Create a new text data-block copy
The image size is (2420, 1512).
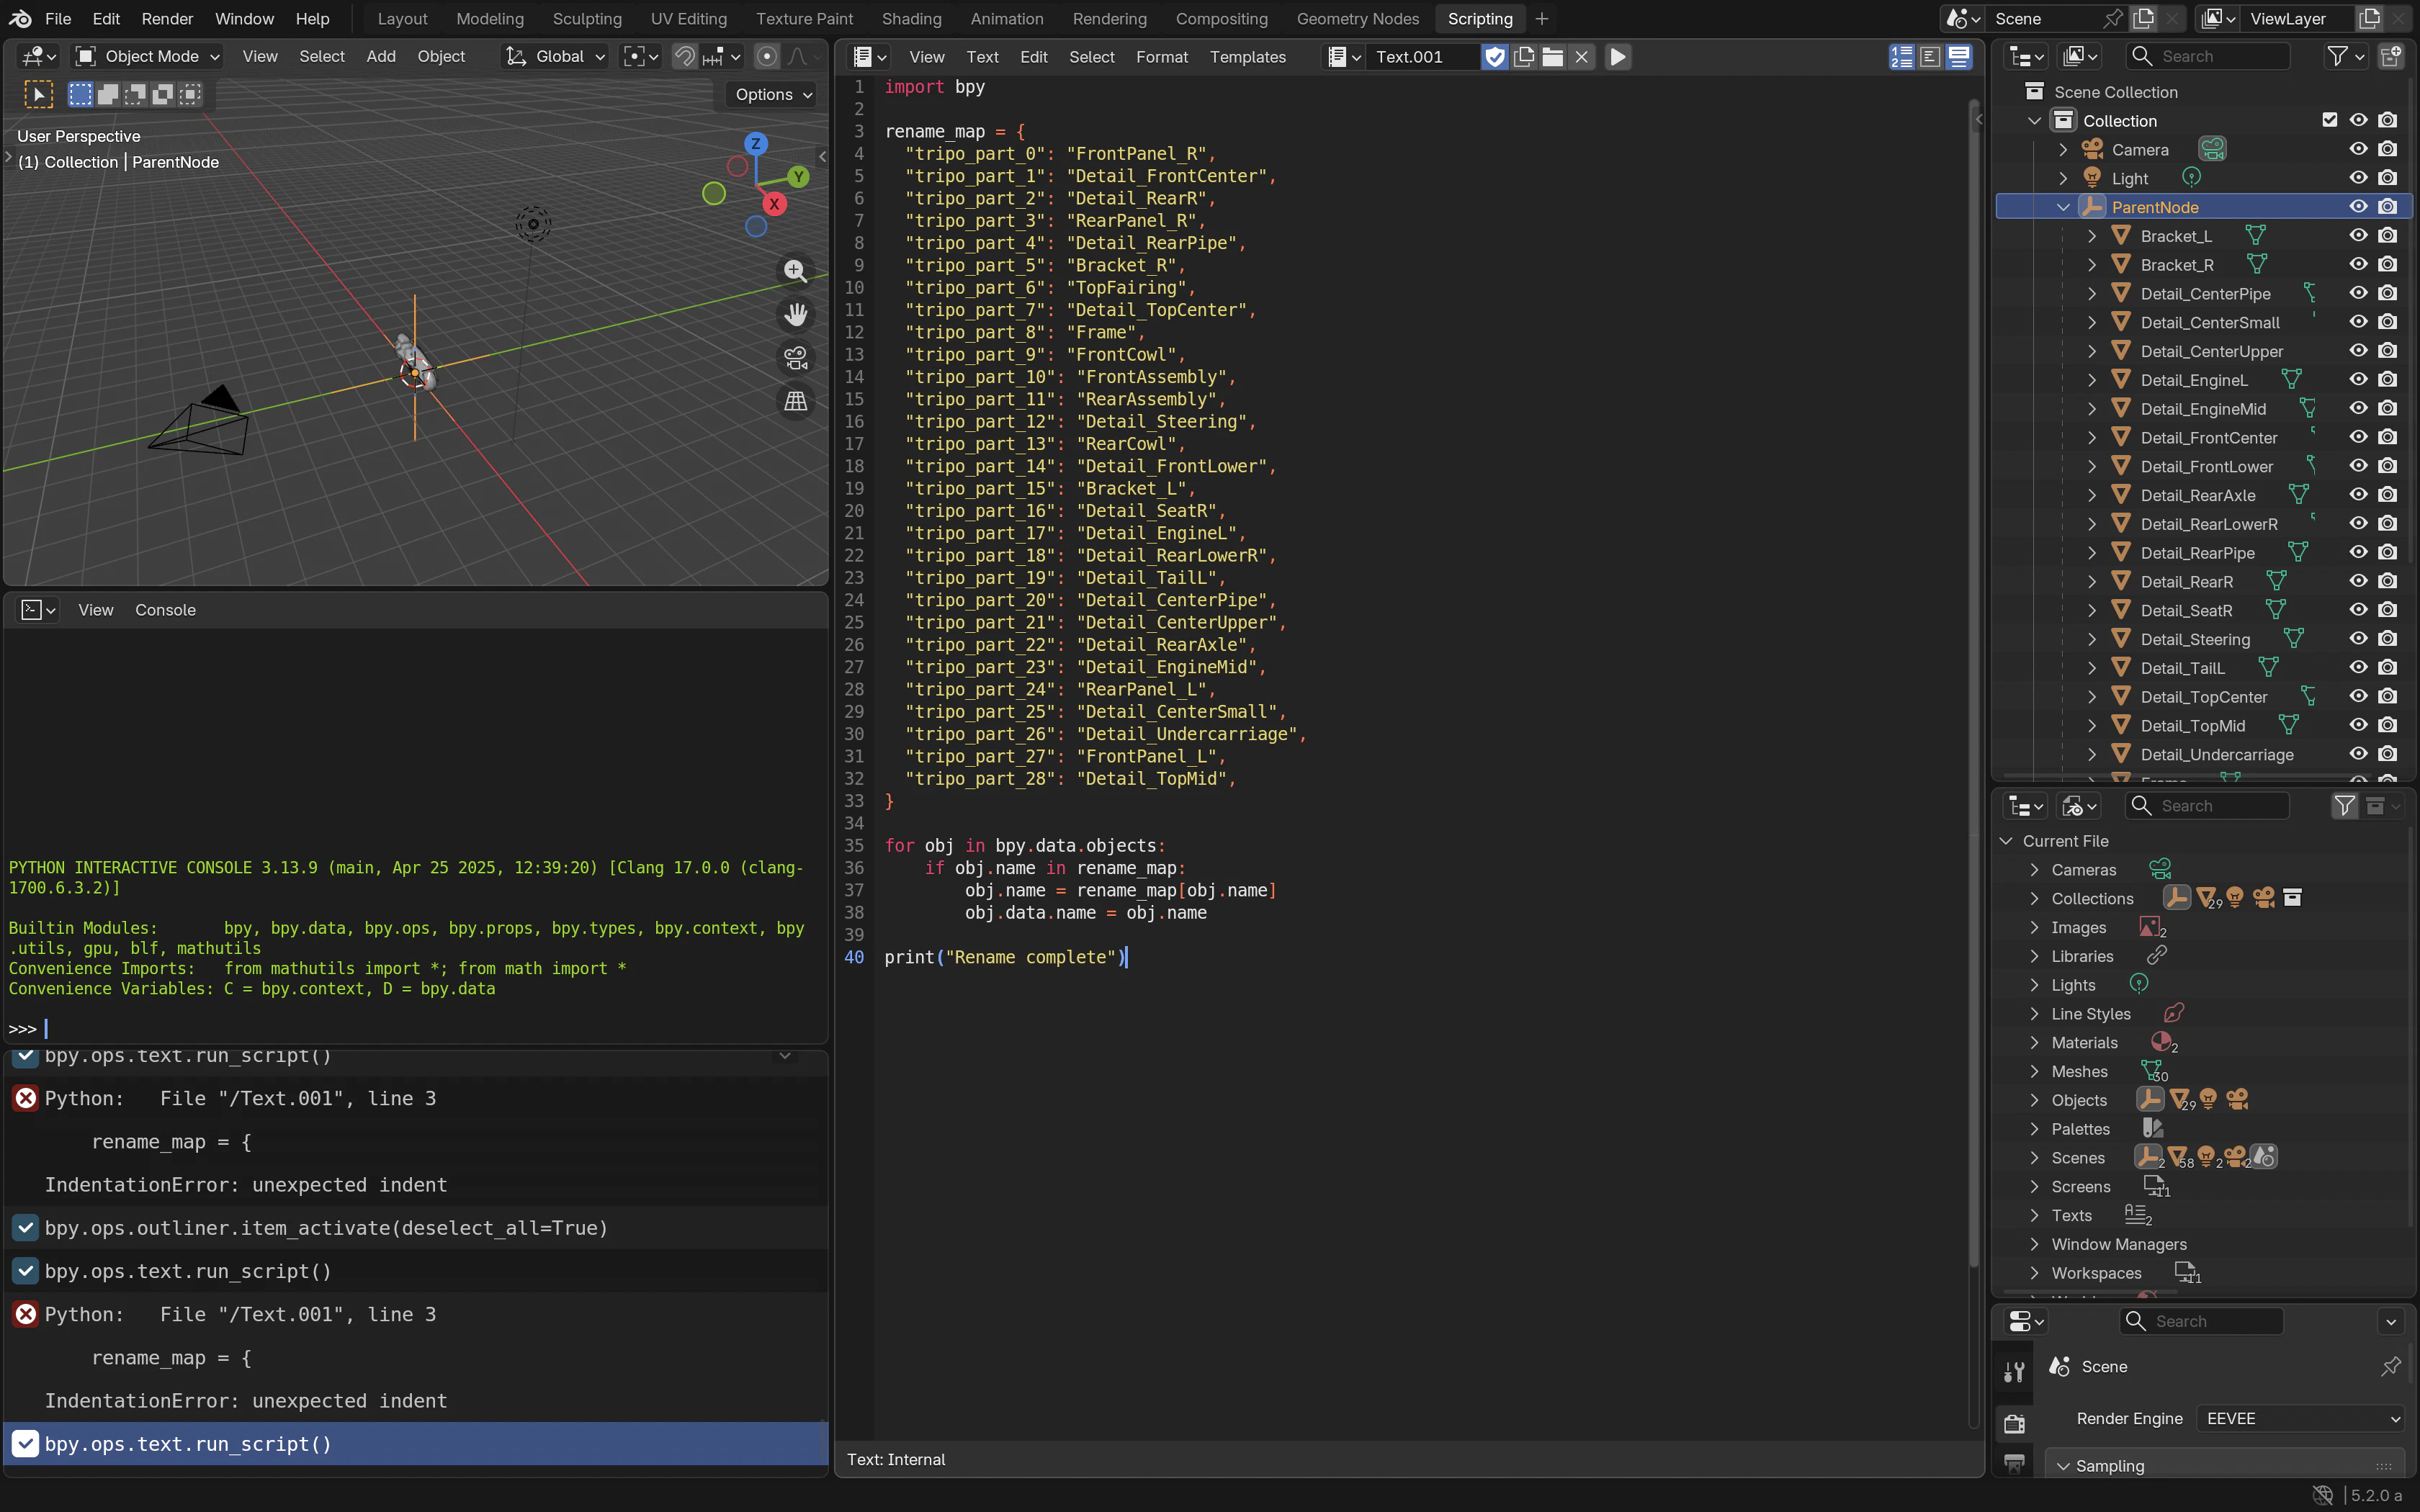click(x=1524, y=57)
